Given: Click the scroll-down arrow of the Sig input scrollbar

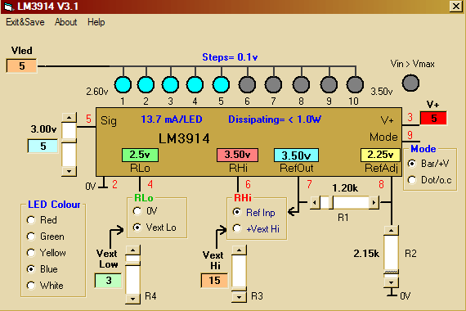Looking at the screenshot, I should [x=69, y=171].
